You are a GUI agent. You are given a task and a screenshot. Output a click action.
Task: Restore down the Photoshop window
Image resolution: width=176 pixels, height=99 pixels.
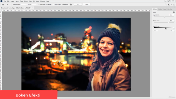coord(169,1)
